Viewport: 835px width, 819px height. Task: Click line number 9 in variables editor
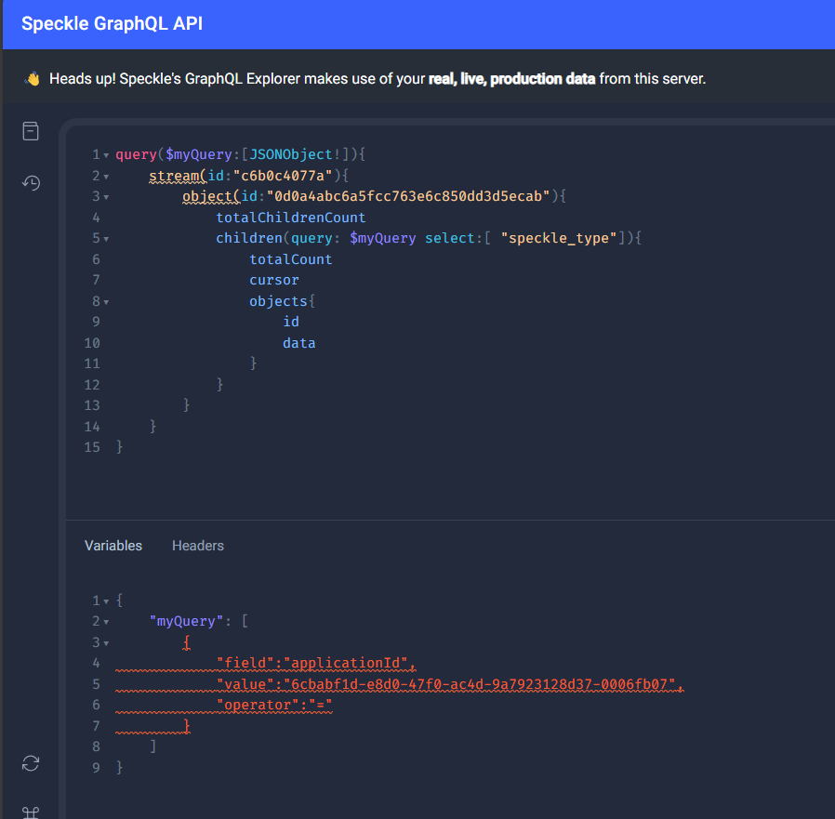[x=96, y=767]
